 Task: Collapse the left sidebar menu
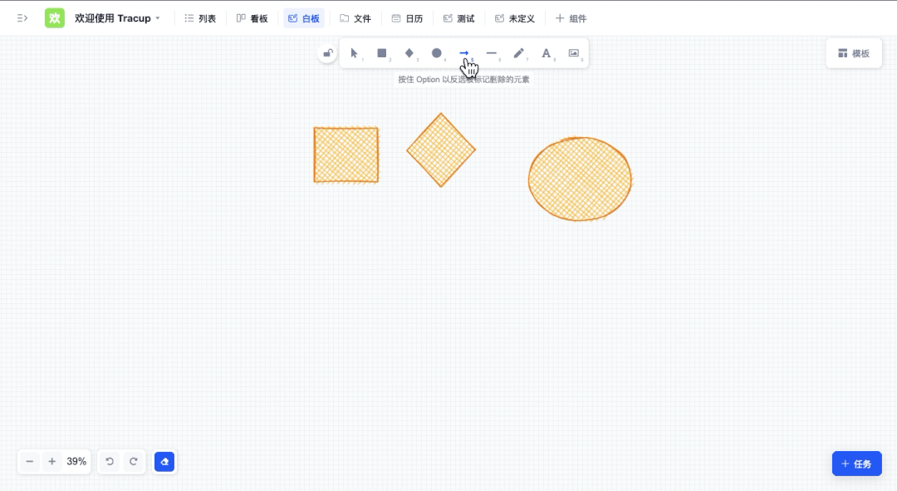(x=22, y=18)
